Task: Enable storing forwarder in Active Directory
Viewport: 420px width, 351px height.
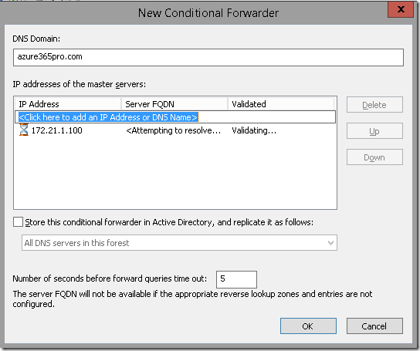Action: click(x=18, y=222)
